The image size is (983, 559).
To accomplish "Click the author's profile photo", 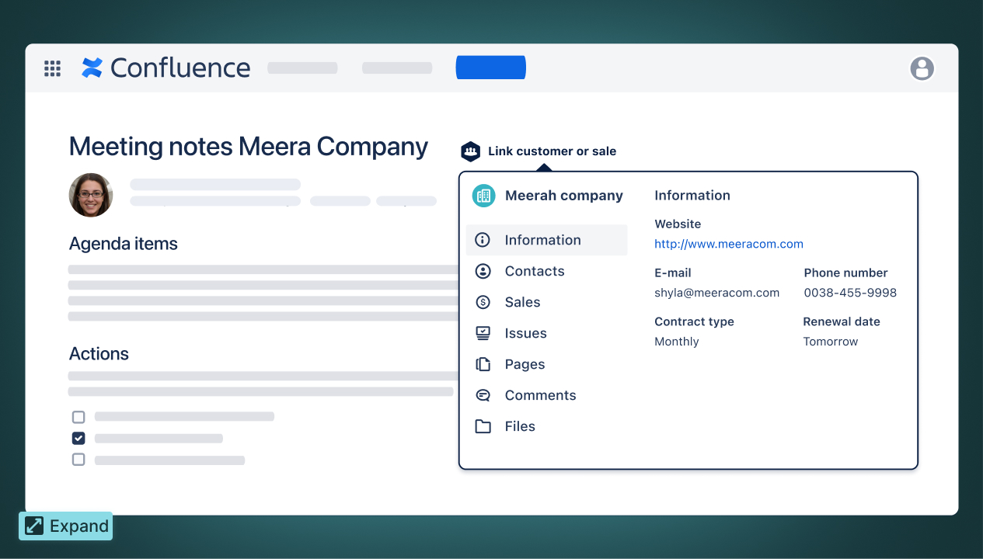I will point(91,195).
